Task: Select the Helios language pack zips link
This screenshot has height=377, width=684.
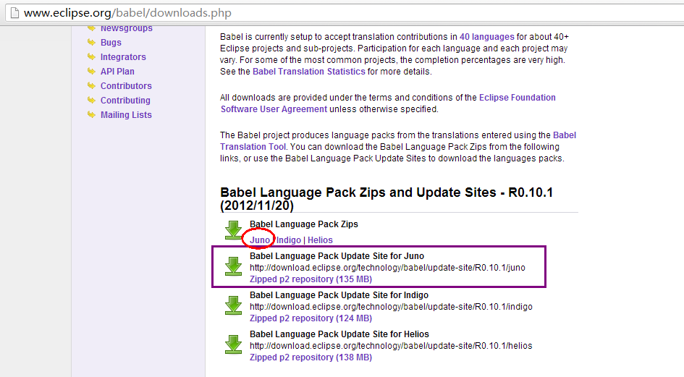Action: [320, 240]
